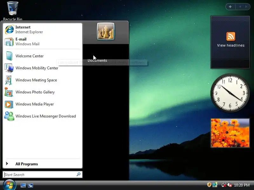The image size is (254, 190).
Task: Open the network disconnected tray icon
Action: [x=224, y=185]
